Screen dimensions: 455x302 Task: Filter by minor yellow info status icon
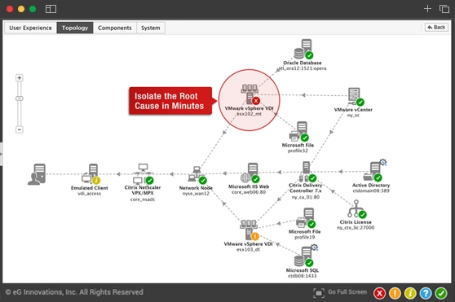click(x=410, y=293)
